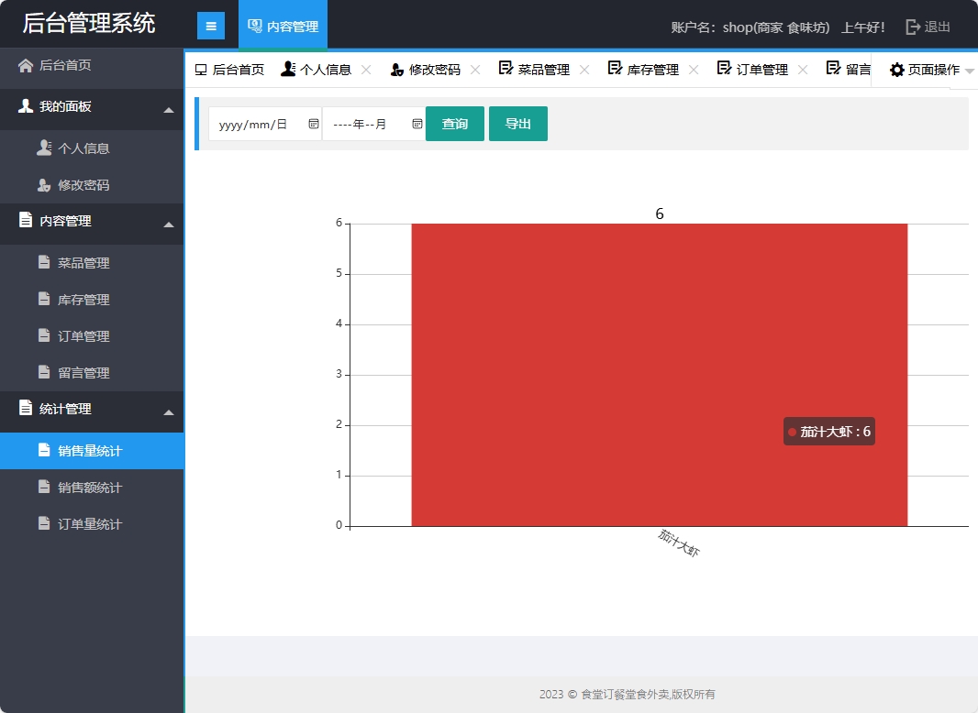Screen dimensions: 978x713
Task: Click the 查询 button
Action: (455, 124)
